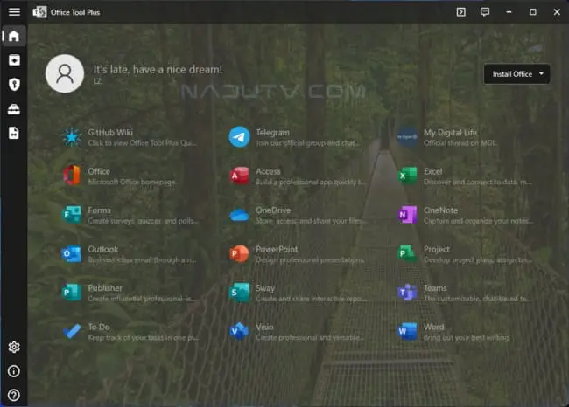The width and height of the screenshot is (569, 407).
Task: Click the OneNote app icon
Action: (407, 214)
